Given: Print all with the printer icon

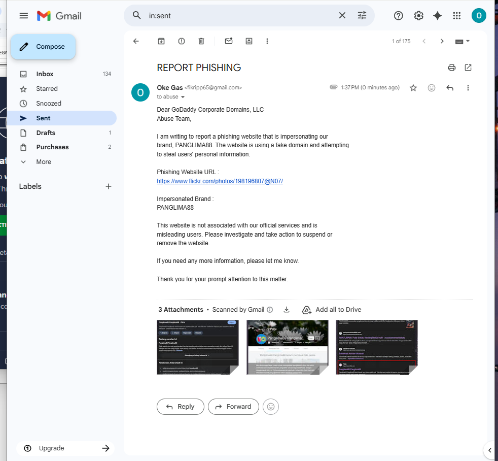Looking at the screenshot, I should click(452, 68).
